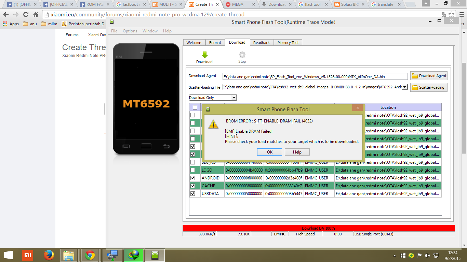This screenshot has width=467, height=262.
Task: Bookmark this page with the star icon
Action: click(452, 15)
